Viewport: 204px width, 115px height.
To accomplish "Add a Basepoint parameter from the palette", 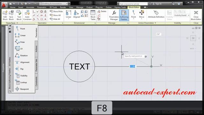I will (x=22, y=89).
